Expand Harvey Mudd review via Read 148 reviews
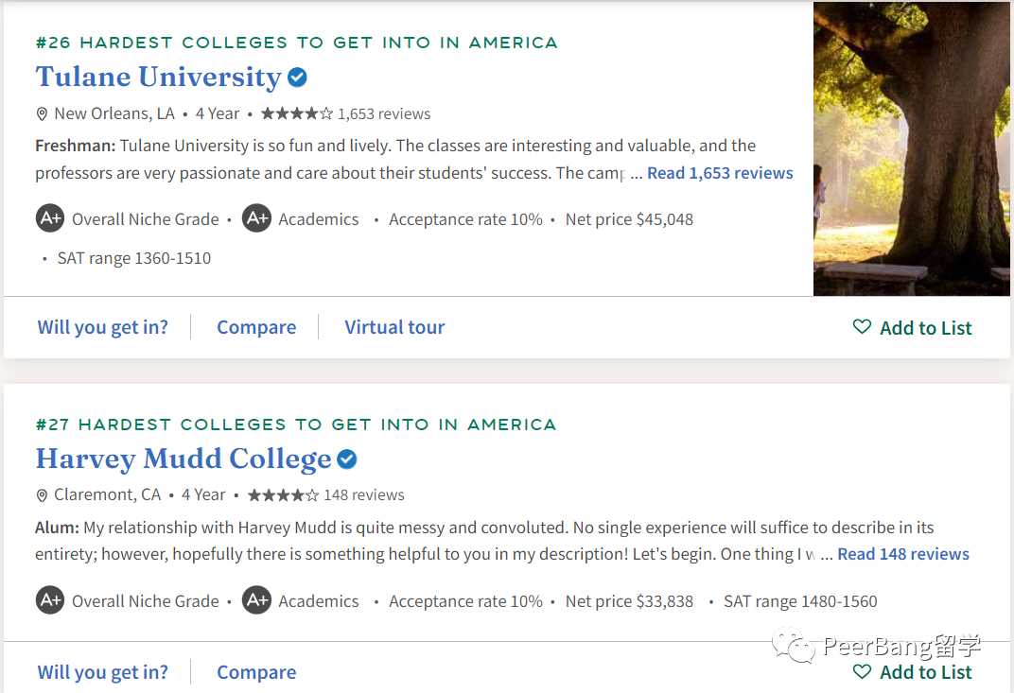Viewport: 1014px width, 693px height. click(x=903, y=554)
